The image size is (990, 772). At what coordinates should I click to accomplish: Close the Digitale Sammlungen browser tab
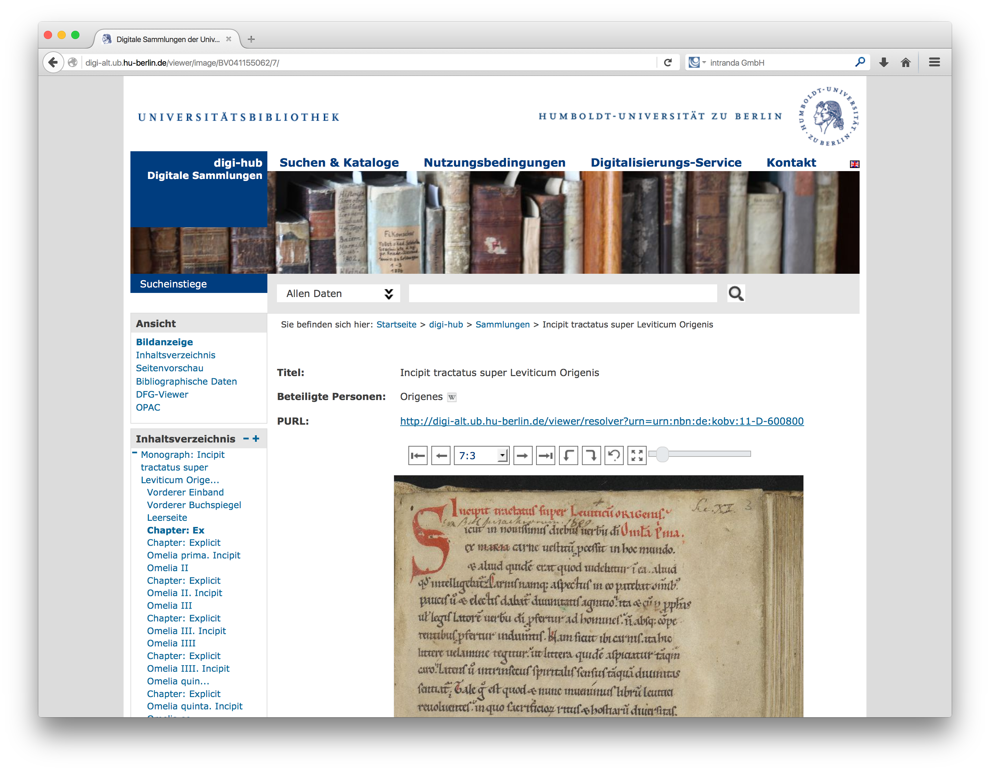229,39
